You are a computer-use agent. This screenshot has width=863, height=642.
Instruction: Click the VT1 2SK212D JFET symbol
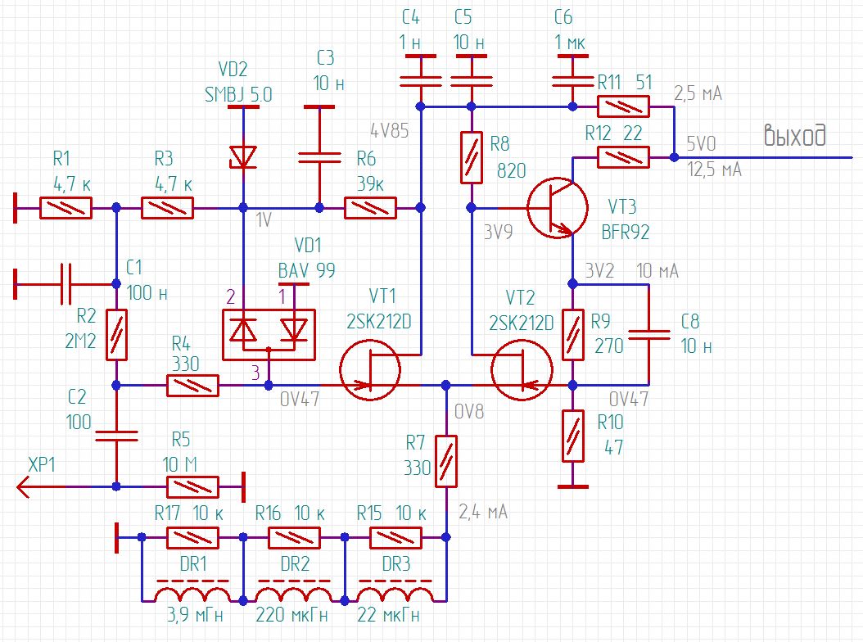pos(370,372)
